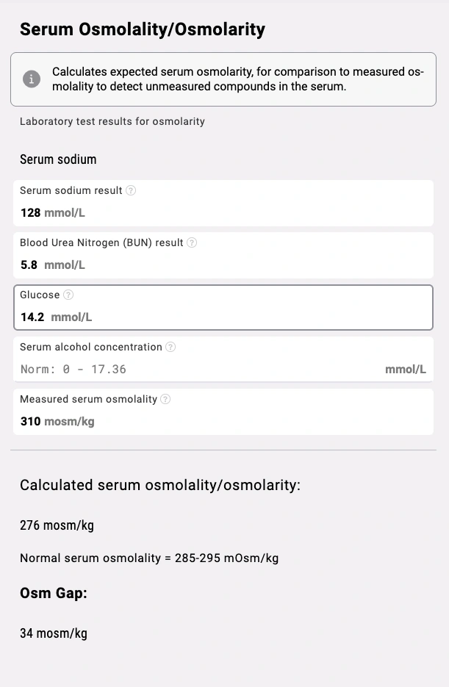Click the BUN value 5.8
449x687 pixels.
(x=29, y=265)
